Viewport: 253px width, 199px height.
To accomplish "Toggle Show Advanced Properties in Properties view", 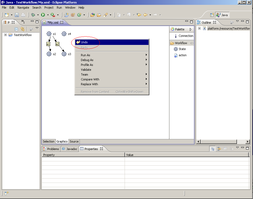I will [219, 149].
